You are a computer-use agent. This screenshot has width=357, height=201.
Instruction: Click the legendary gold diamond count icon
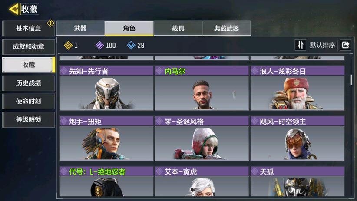(68, 45)
